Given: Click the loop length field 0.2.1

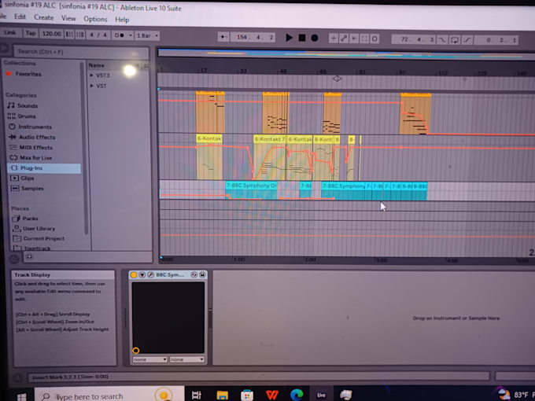Looking at the screenshot, I should point(496,40).
